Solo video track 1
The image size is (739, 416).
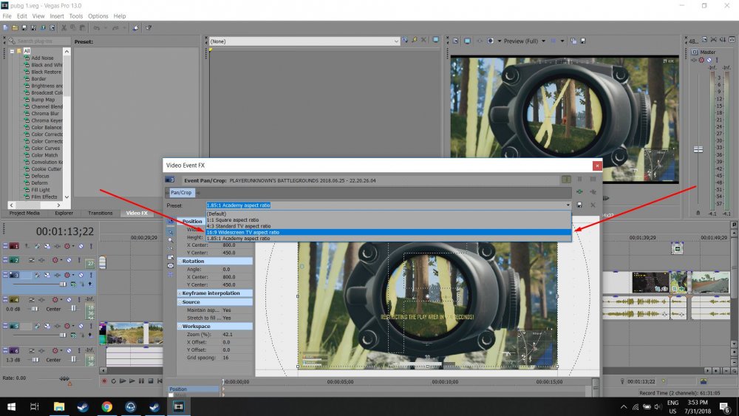pyautogui.click(x=91, y=246)
